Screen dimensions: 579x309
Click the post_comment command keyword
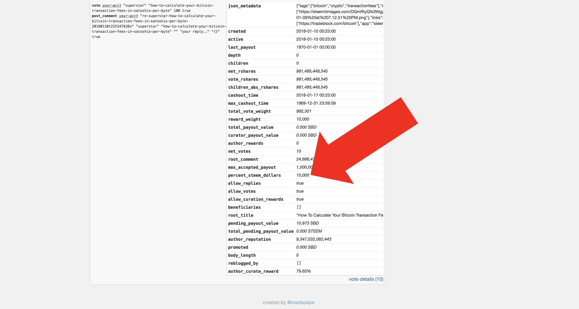click(104, 16)
